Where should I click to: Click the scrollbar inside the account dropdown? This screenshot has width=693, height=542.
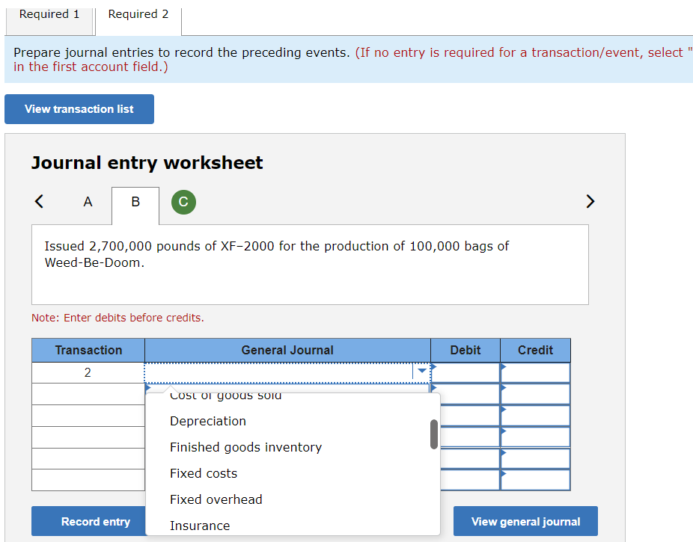click(433, 432)
